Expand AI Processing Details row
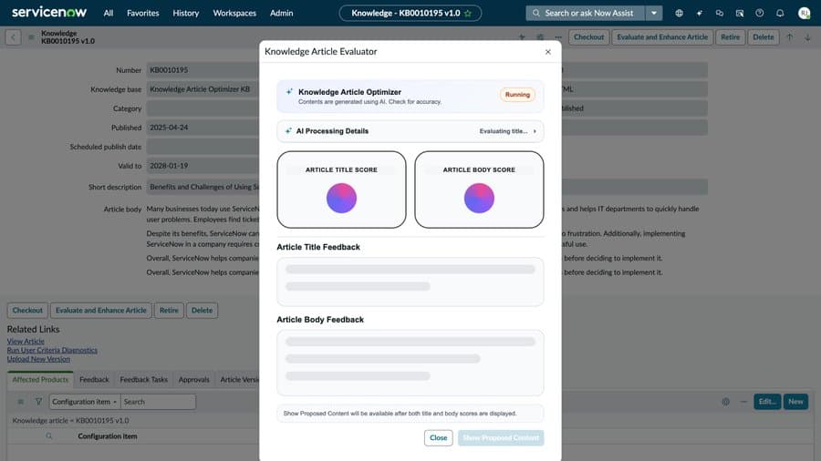Screen dimensions: 821x461 click(x=410, y=131)
